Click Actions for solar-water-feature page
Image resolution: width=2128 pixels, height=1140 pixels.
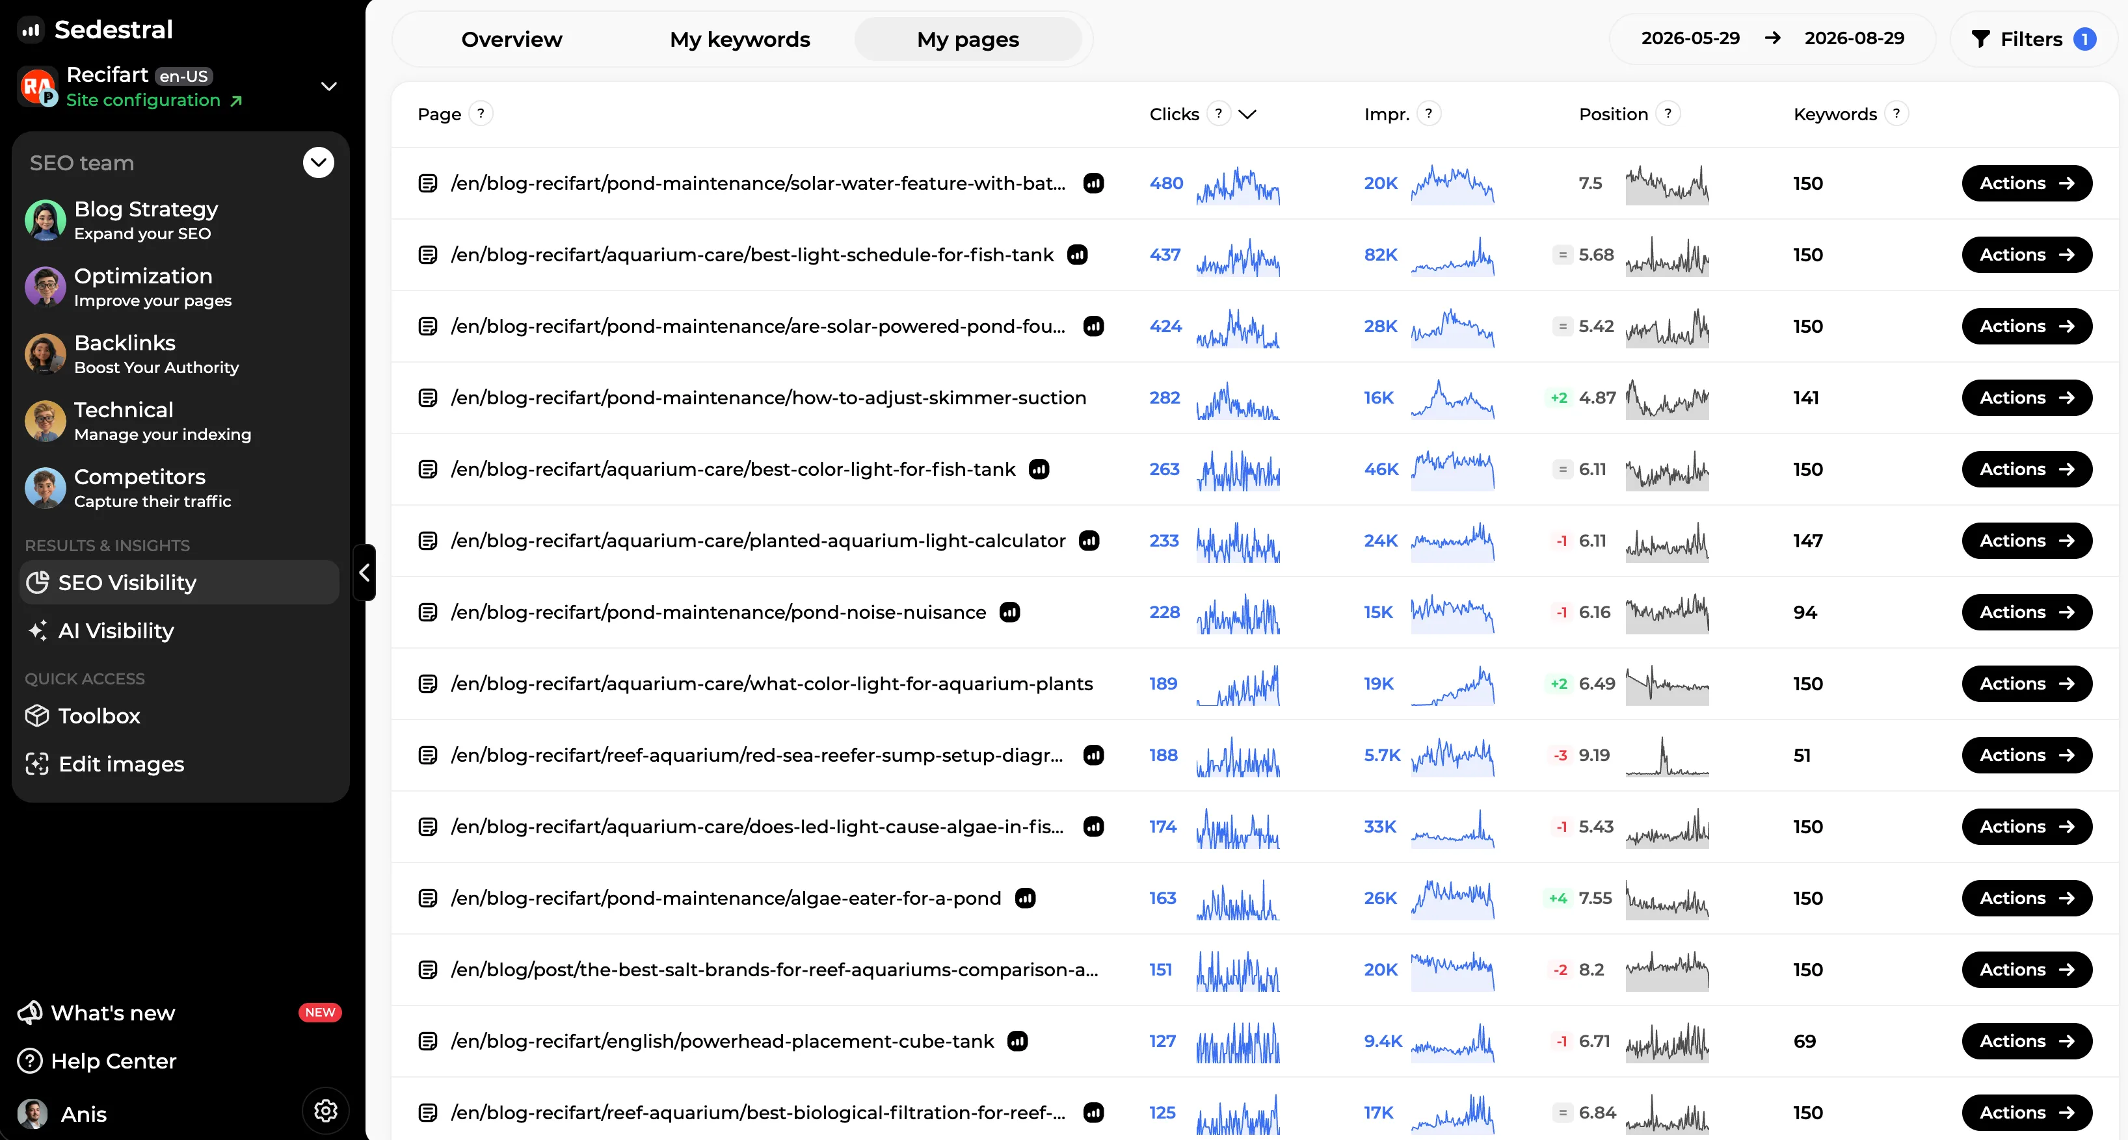pyautogui.click(x=2027, y=183)
